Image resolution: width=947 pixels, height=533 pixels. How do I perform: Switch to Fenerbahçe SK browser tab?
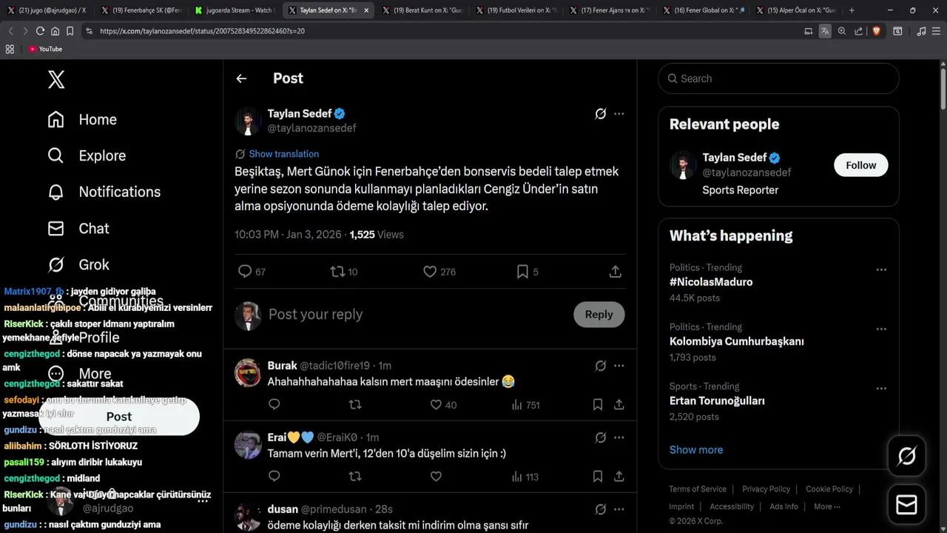point(141,10)
